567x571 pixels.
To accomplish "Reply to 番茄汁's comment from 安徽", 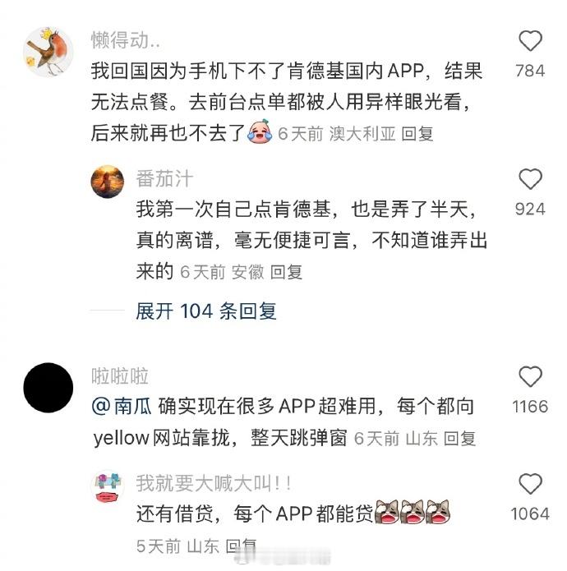I will [286, 272].
